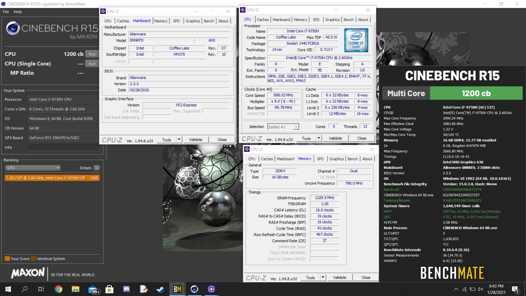This screenshot has height=296, width=526.
Task: Open Cinebench Help menu
Action: (18, 12)
